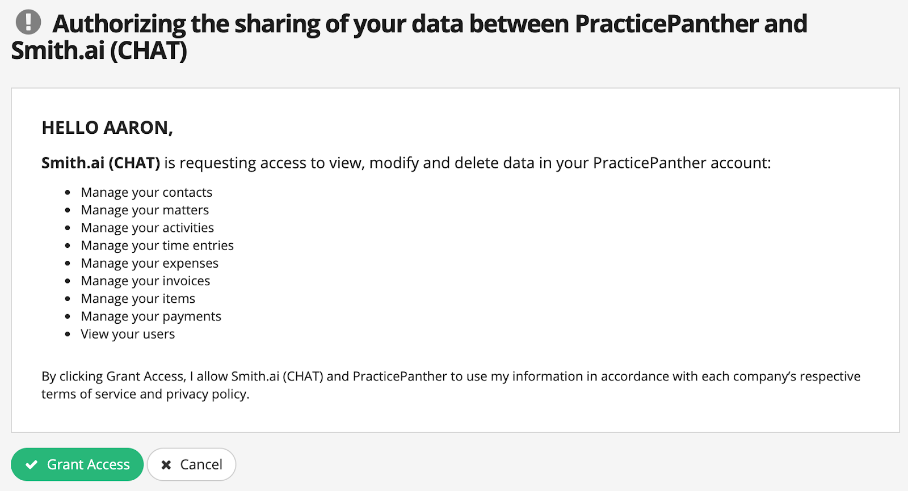The height and width of the screenshot is (491, 908).
Task: Click the Manage your invoices bullet entry
Action: point(145,281)
